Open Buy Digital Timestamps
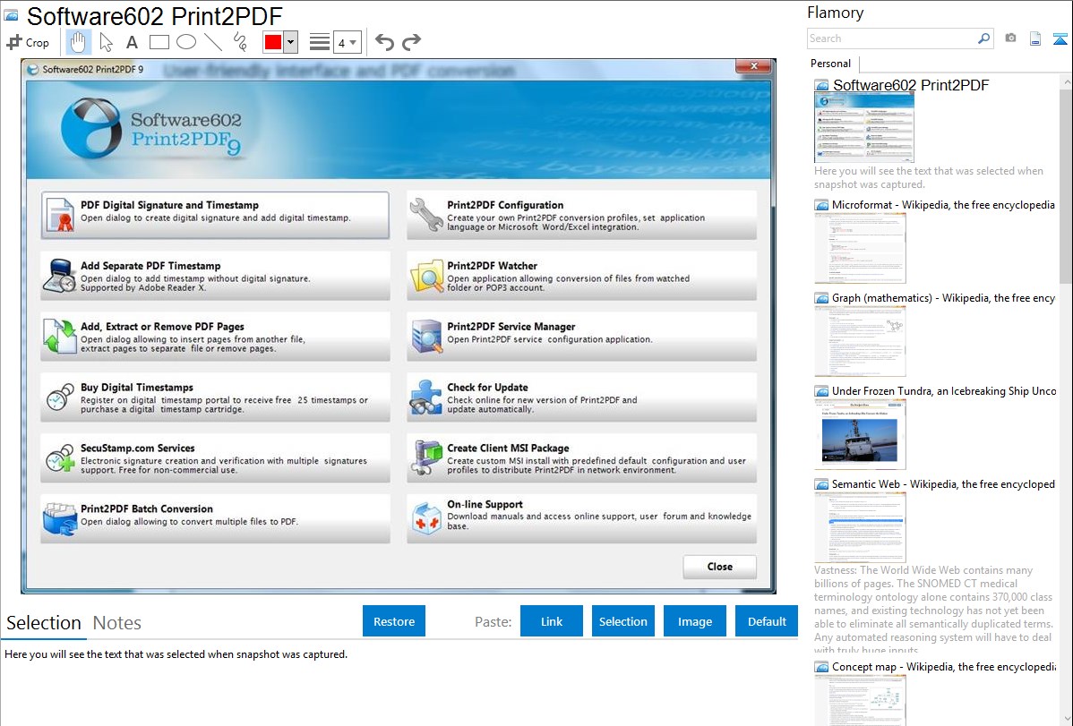Screen dimensions: 1073x726 pos(215,397)
